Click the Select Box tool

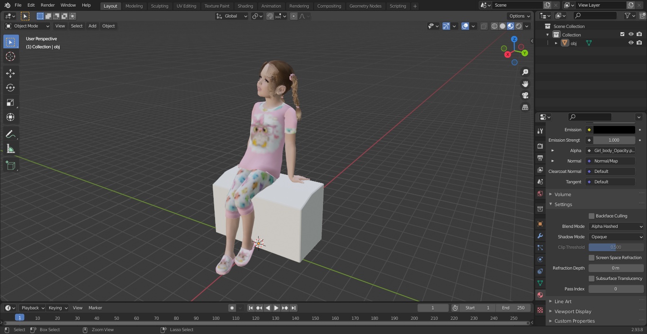tap(10, 42)
